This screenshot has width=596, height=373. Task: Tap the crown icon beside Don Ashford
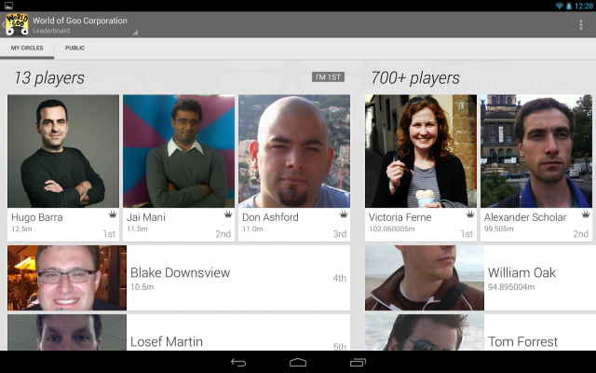(x=343, y=214)
